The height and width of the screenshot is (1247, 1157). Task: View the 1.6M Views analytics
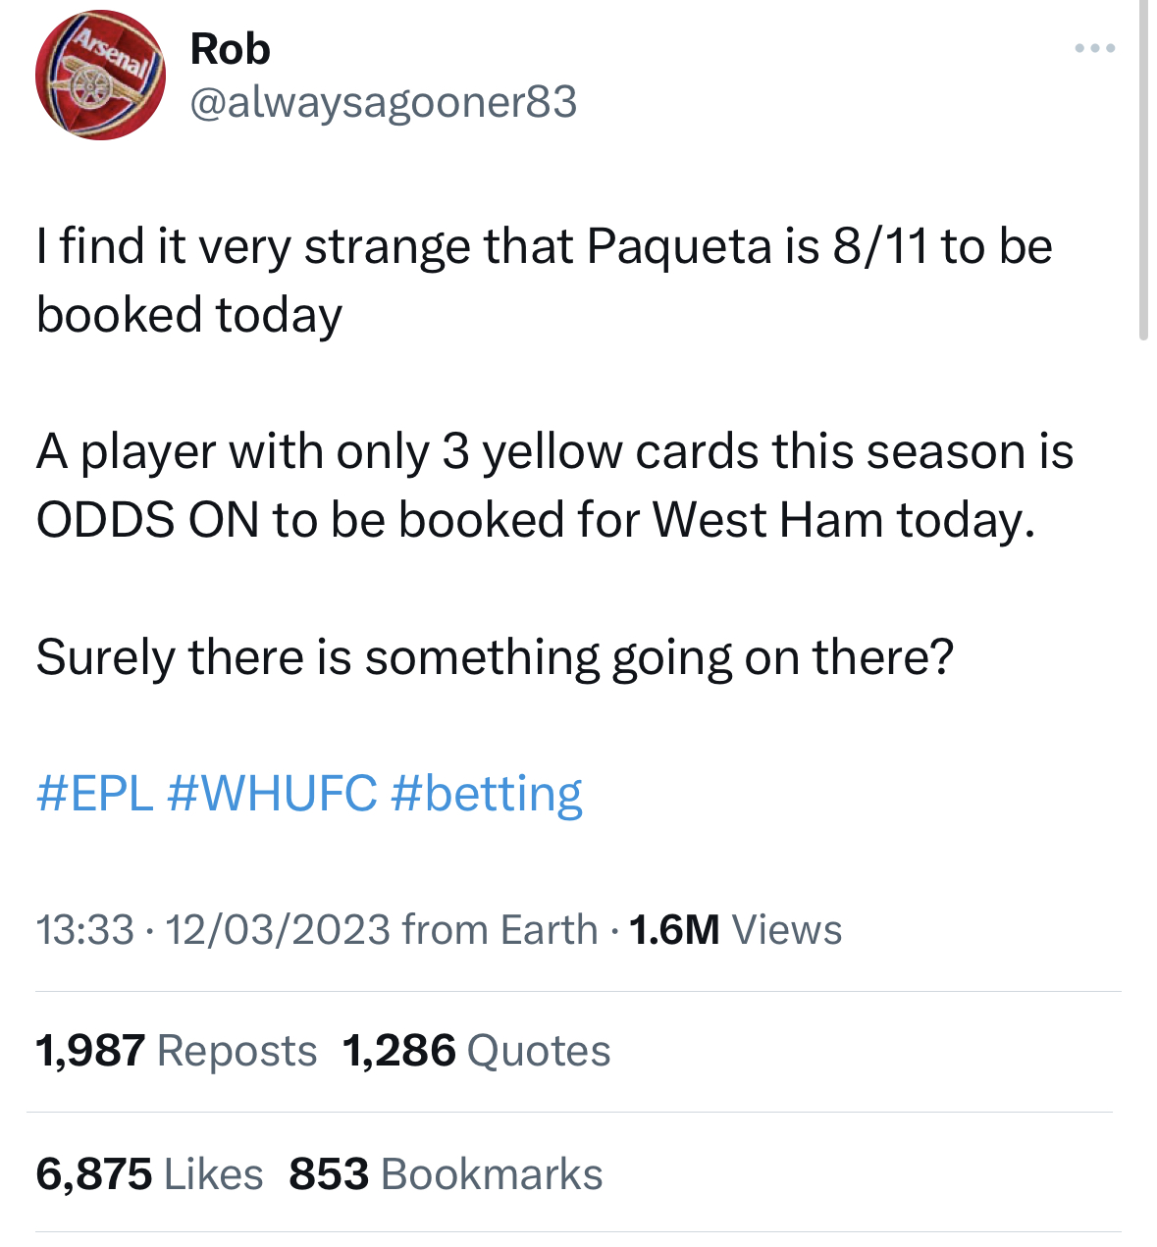pyautogui.click(x=735, y=929)
